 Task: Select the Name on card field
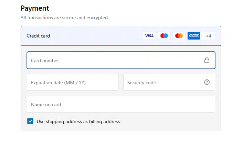tap(121, 104)
